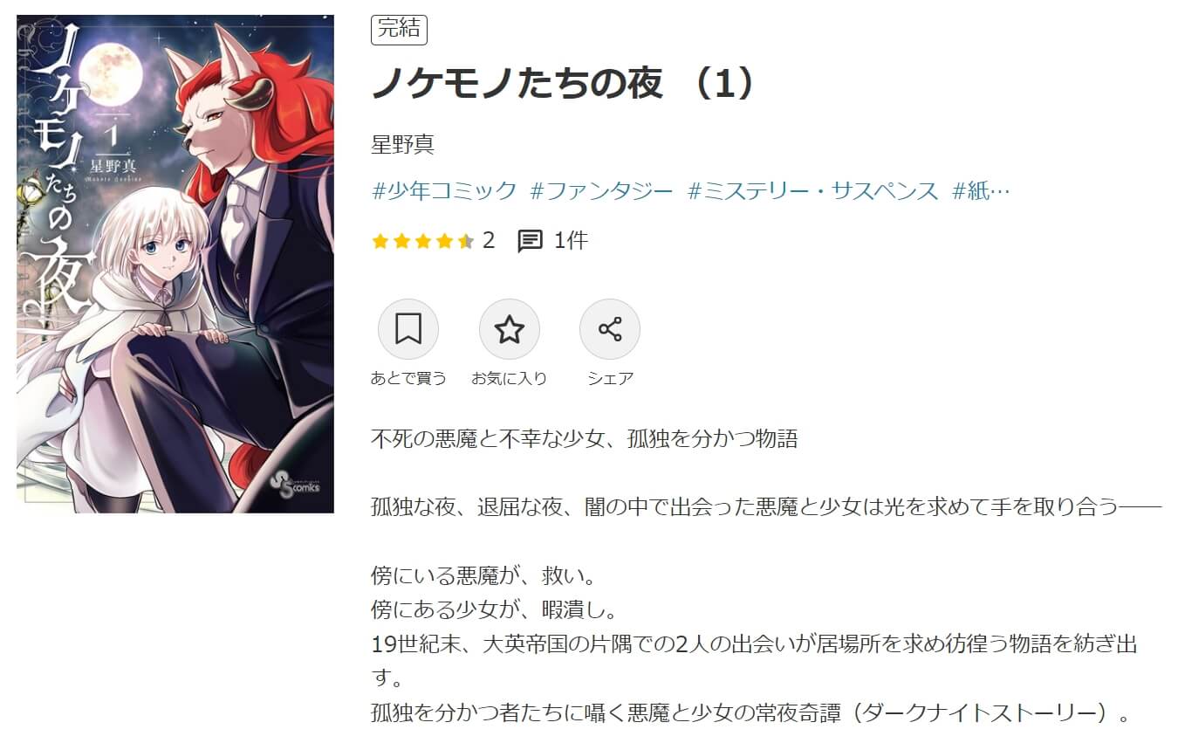Click the bookmark icon to buy later

[x=408, y=329]
